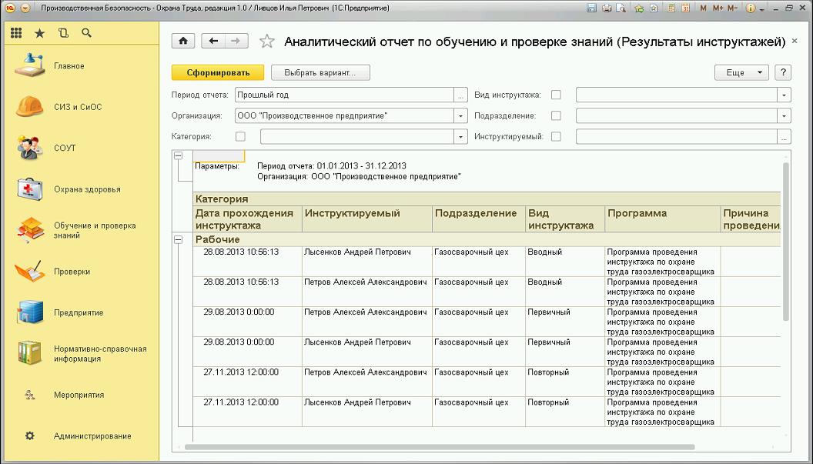Add report to favorites using star by title

267,42
